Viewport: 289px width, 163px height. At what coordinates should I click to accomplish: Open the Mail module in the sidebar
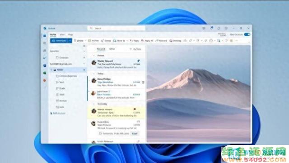[x=45, y=36]
